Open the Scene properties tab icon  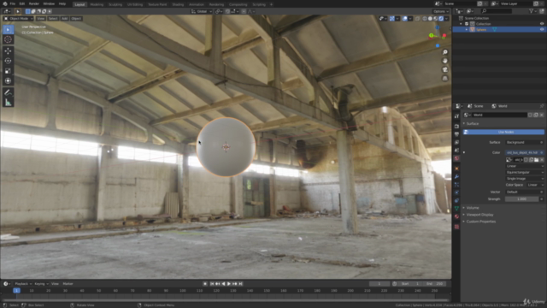pyautogui.click(x=456, y=151)
